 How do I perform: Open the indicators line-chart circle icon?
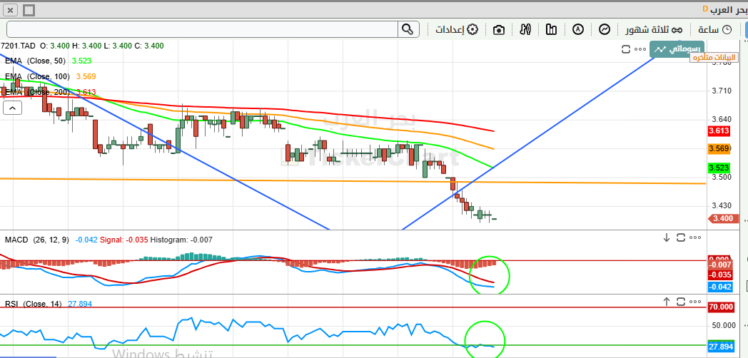[x=605, y=29]
